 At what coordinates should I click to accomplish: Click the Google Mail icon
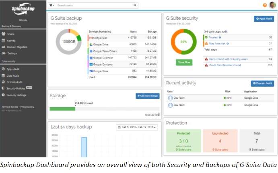click(x=91, y=38)
